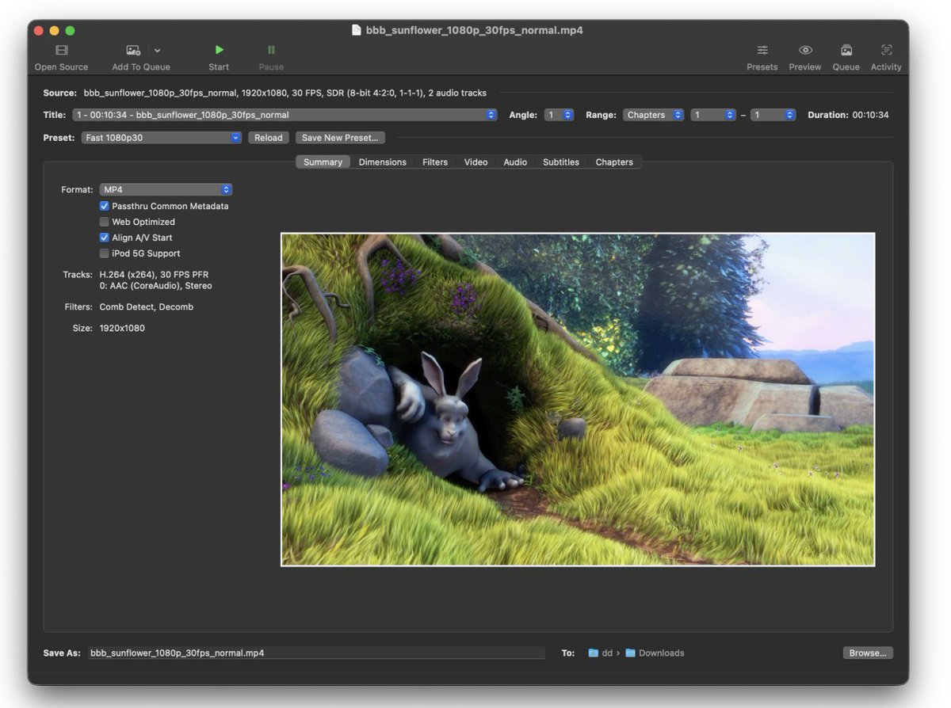Click the Save New Preset button

pos(340,138)
